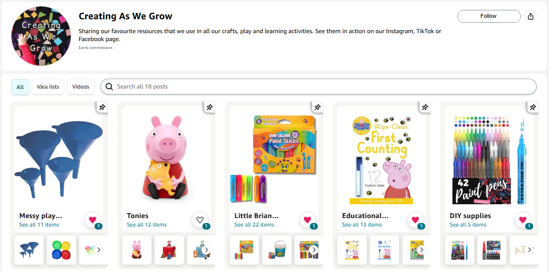Switch to the Idea lists tab
This screenshot has height=271, width=549.
pyautogui.click(x=48, y=87)
